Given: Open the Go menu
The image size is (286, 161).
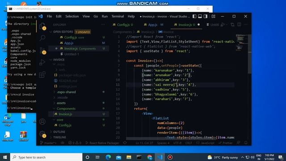Looking at the screenshot, I should coord(96,17).
